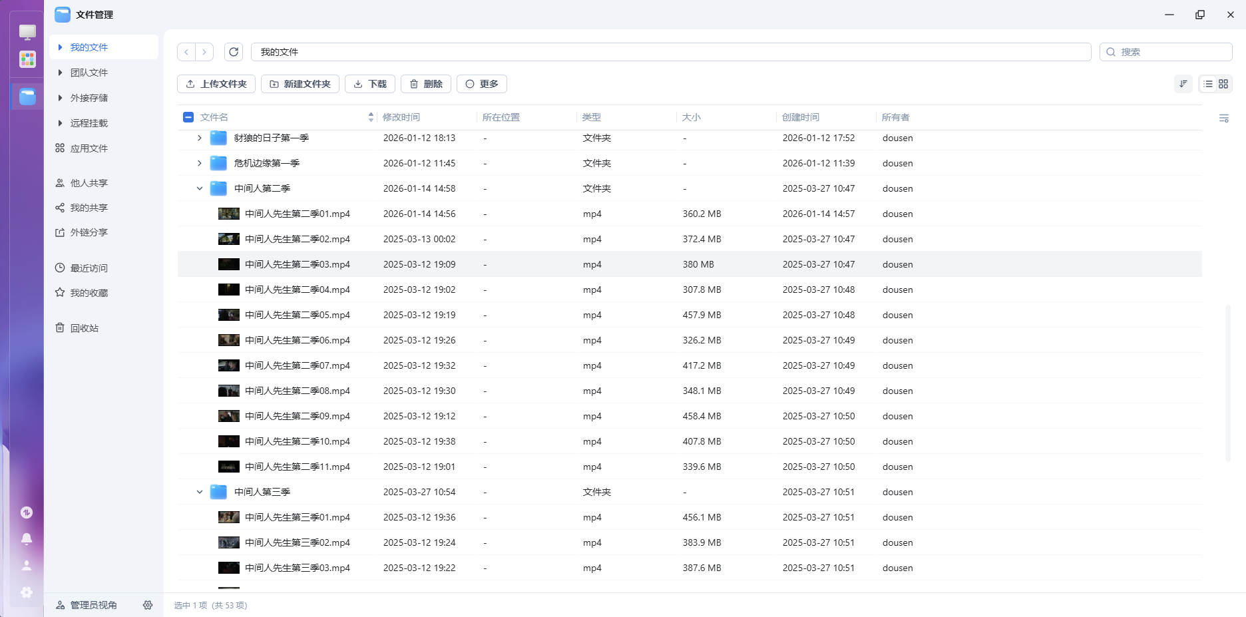
Task: Open settings via the bottom-left gear icon
Action: [x=27, y=592]
